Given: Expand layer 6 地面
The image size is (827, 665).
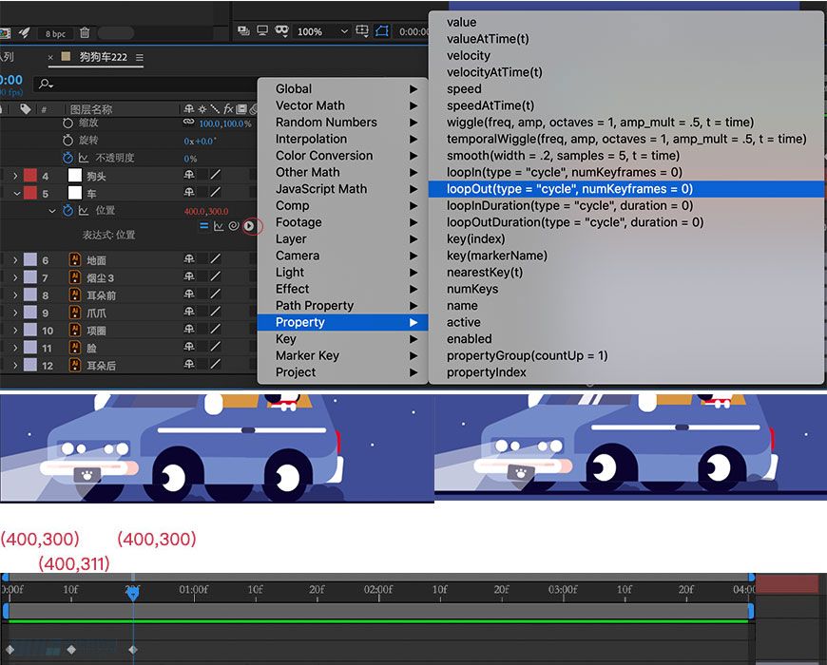Looking at the screenshot, I should [x=15, y=259].
